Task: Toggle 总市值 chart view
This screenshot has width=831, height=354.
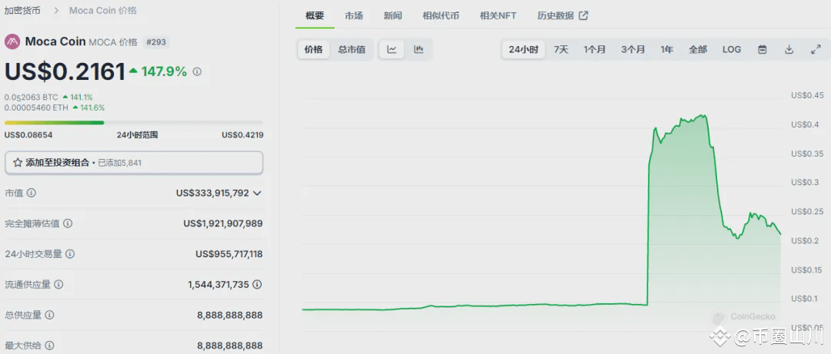Action: pos(352,50)
